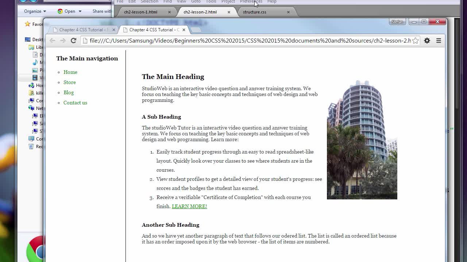
Task: Close the first Chapter 4 CSS Tutorial tab
Action: coord(113,30)
